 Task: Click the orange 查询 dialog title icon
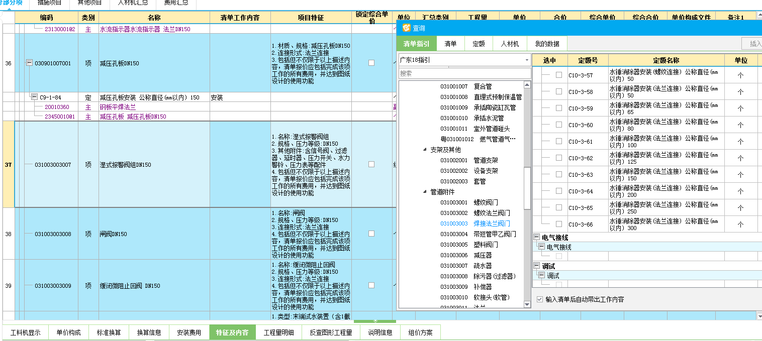(407, 28)
